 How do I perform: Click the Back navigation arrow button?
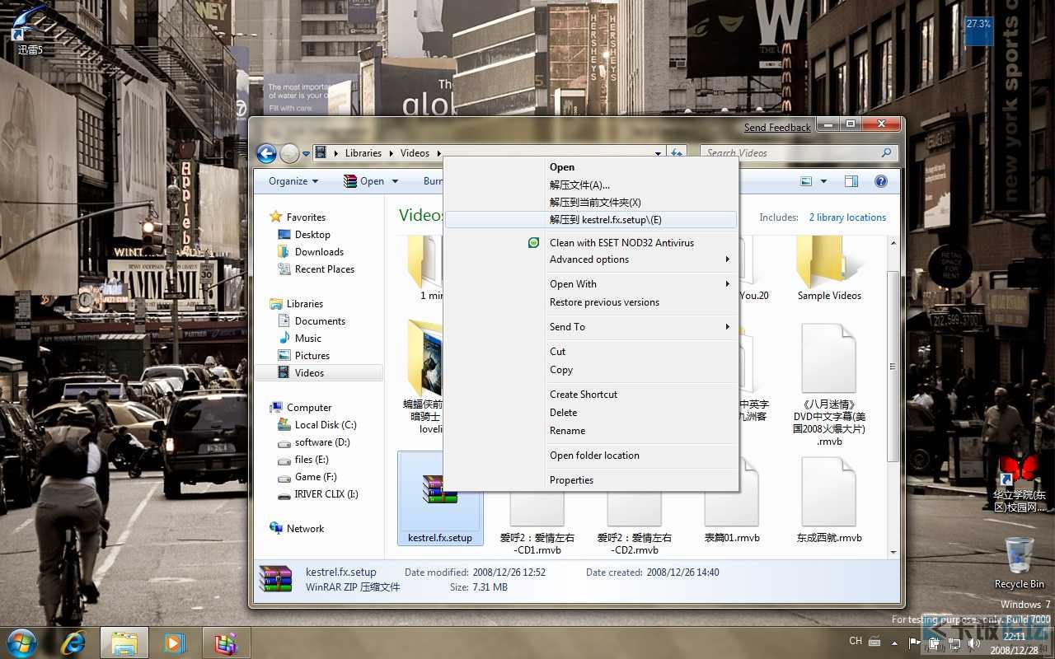[266, 153]
